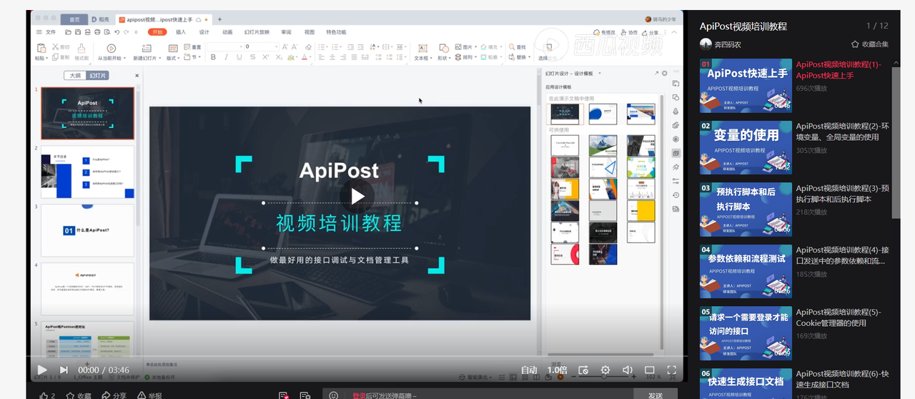Screen dimensions: 915x399
Task: Click the 发送 danmaku button
Action: click(656, 395)
